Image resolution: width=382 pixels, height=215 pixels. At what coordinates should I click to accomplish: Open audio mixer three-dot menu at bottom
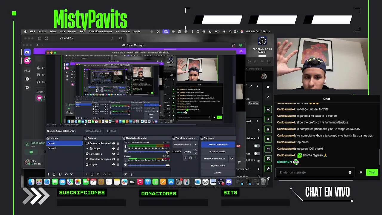point(131,174)
